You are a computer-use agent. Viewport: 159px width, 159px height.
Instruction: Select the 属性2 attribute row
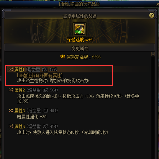74,96
